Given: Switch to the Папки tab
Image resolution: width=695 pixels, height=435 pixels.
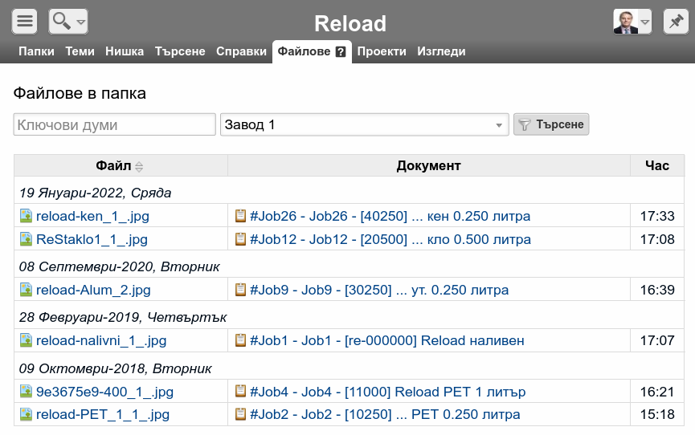Looking at the screenshot, I should (36, 51).
